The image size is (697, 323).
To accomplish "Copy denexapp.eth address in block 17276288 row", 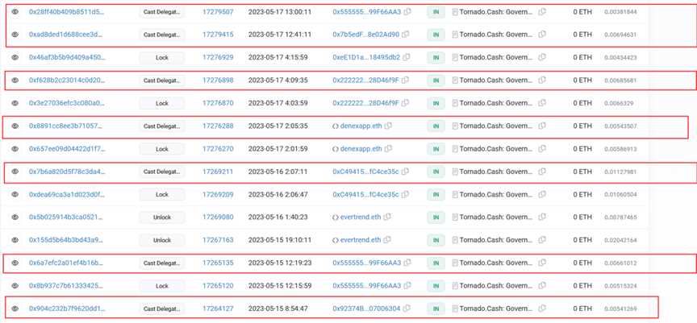I will point(389,126).
